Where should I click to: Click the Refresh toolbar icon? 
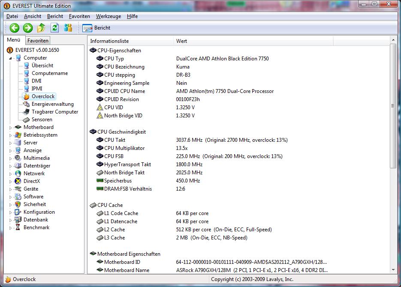click(x=54, y=28)
